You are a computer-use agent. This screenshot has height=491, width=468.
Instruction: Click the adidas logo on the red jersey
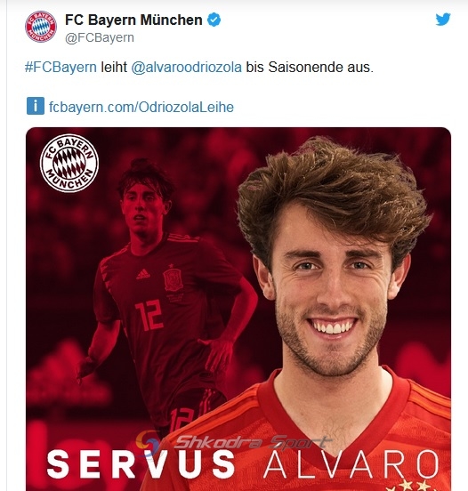pyautogui.click(x=143, y=274)
